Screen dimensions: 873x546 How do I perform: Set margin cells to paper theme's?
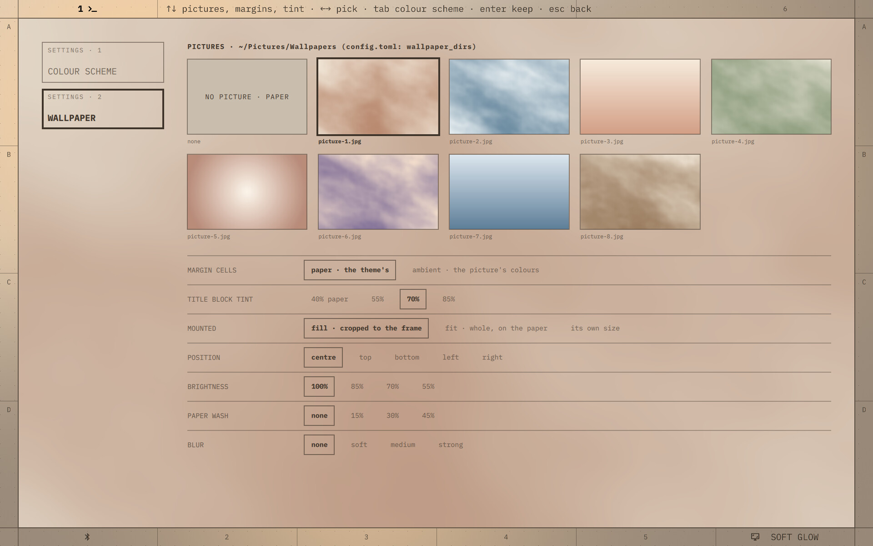[350, 270]
